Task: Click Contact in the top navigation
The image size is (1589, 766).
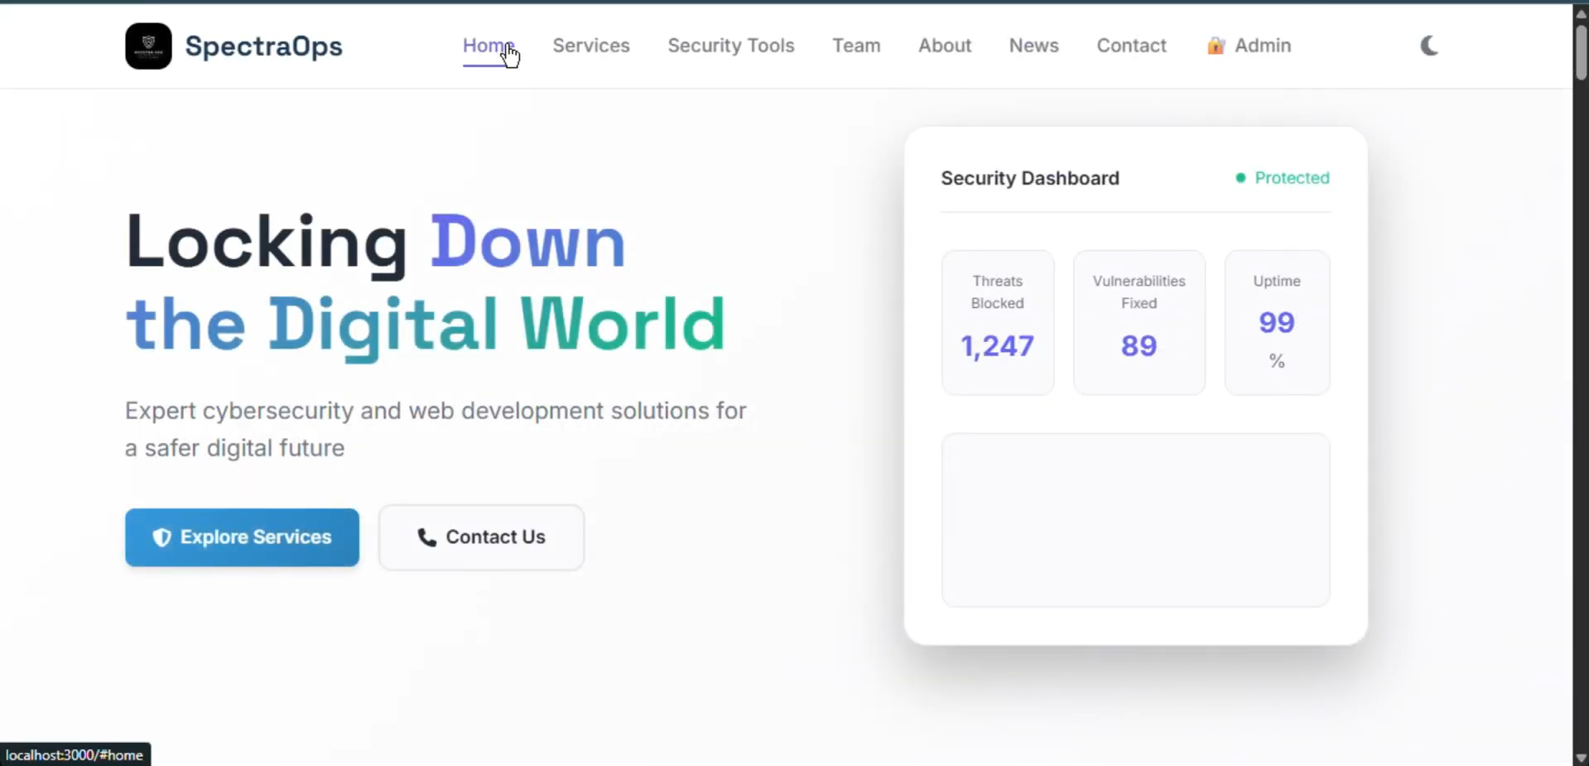Action: coord(1131,46)
